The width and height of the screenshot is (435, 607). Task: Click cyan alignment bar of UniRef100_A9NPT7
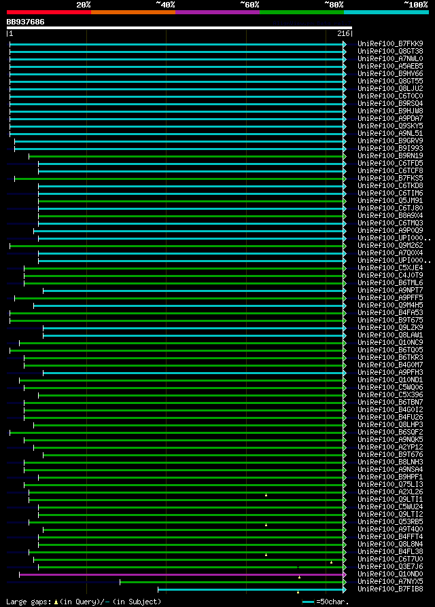(x=193, y=291)
